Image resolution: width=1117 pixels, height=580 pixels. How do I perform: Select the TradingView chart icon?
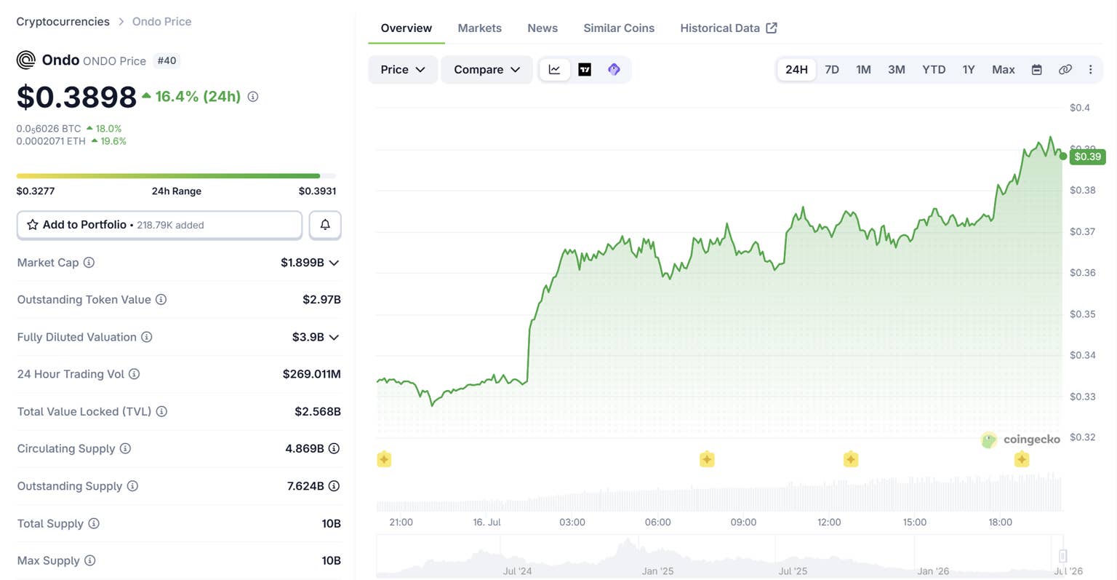(585, 69)
